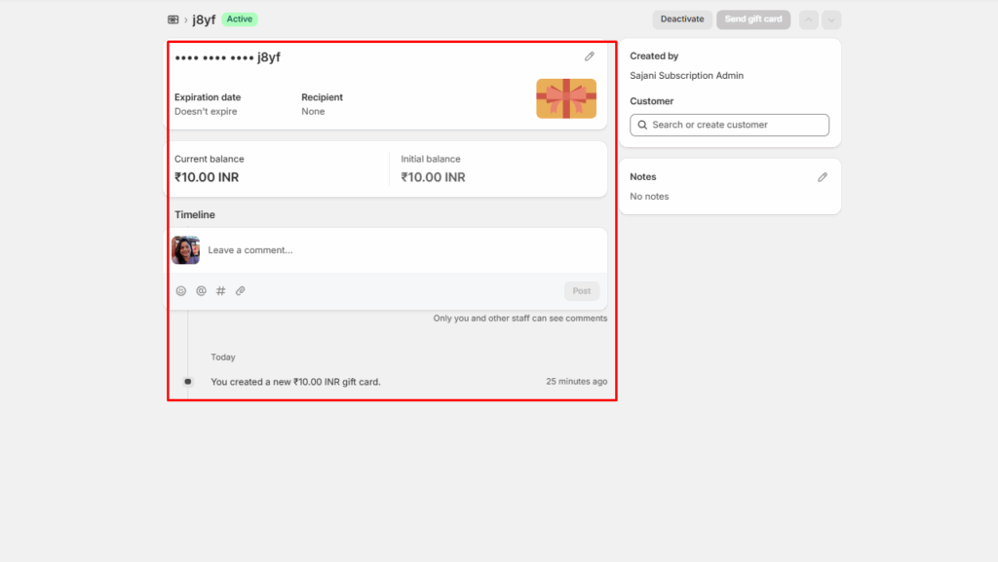This screenshot has height=562, width=998.
Task: Click the Notes edit pencil icon
Action: [823, 177]
